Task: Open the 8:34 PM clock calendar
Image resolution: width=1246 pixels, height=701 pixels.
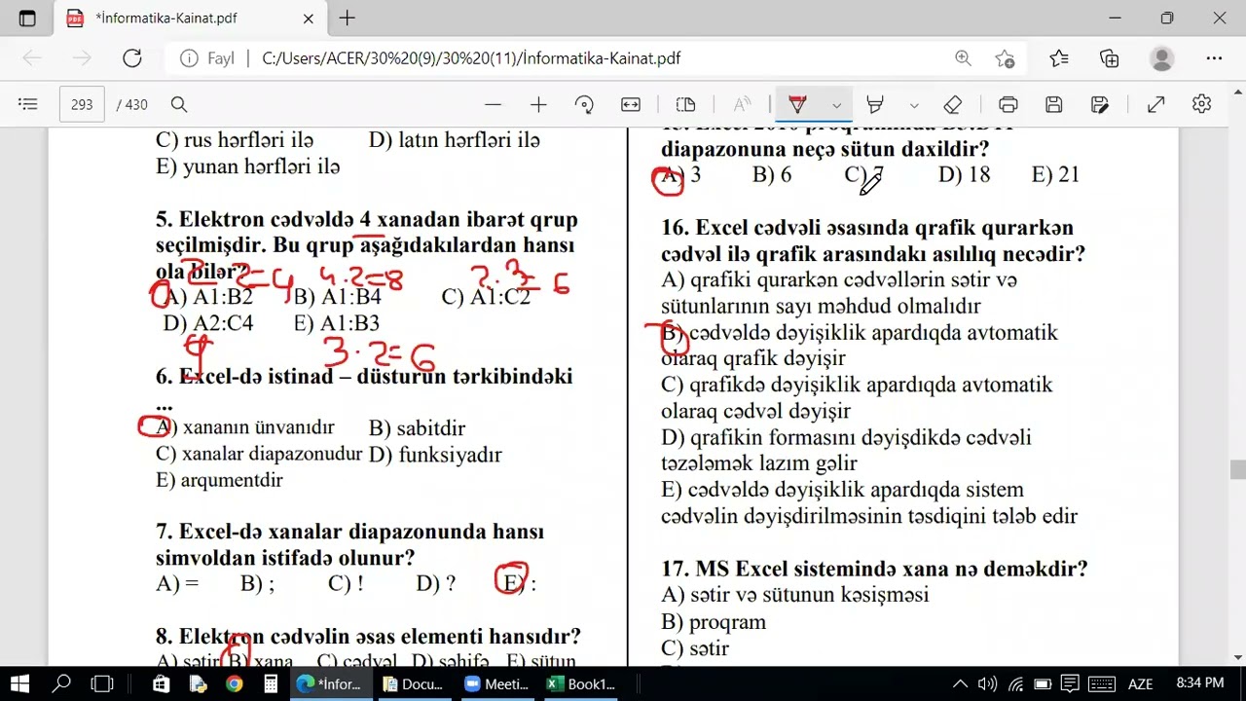Action: [x=1200, y=683]
